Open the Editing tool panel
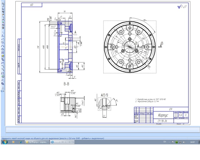200x160 pixels. pos(3,12)
